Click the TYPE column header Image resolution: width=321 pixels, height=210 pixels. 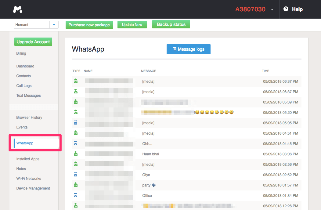(x=76, y=71)
